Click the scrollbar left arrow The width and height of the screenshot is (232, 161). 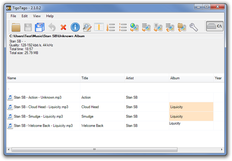coord(8,149)
